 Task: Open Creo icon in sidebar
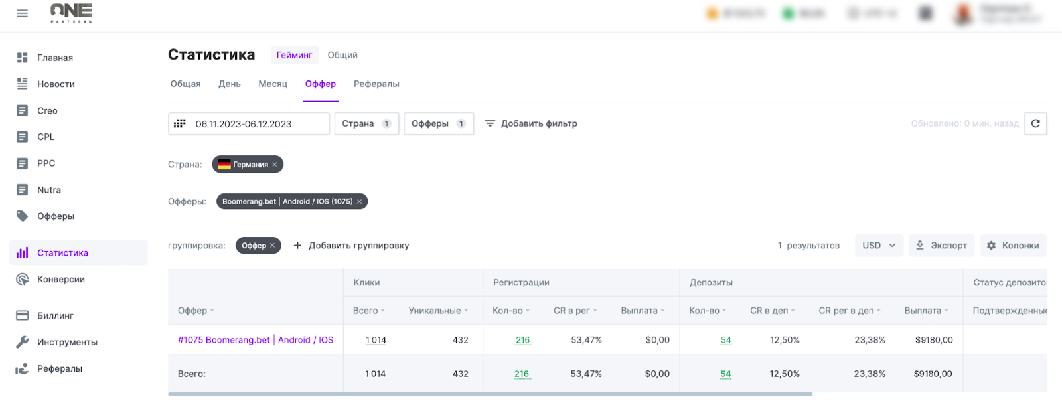22,110
